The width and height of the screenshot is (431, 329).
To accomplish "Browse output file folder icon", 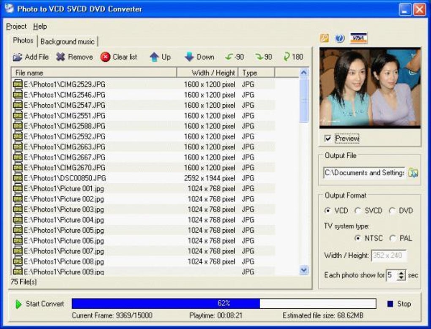I will point(413,173).
